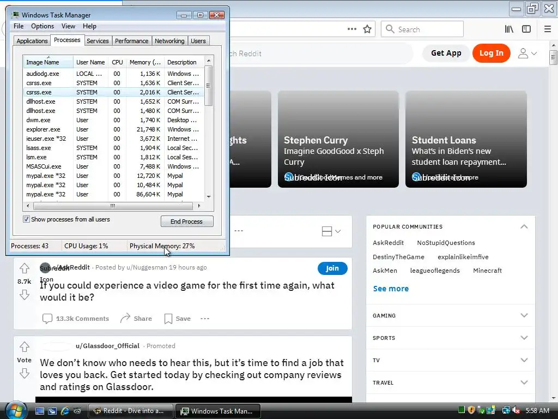The image size is (558, 419).
Task: Click See more popular communities link
Action: pos(391,289)
